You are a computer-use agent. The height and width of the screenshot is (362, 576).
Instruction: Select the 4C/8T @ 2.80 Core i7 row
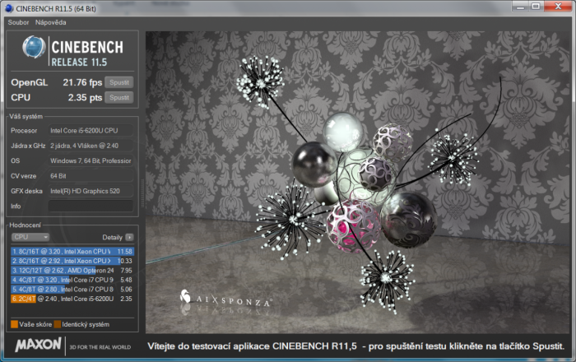[x=72, y=290]
